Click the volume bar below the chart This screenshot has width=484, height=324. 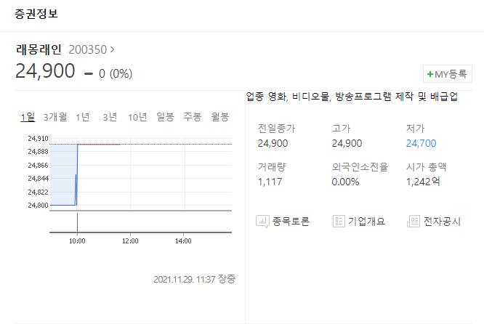click(x=77, y=222)
